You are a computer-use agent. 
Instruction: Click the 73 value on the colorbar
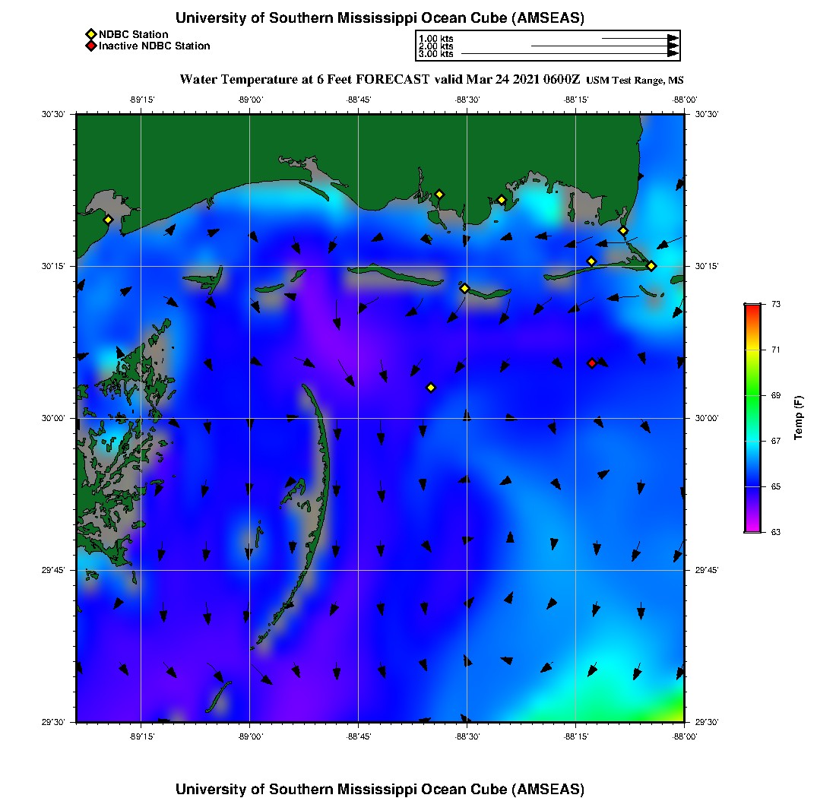click(x=776, y=305)
